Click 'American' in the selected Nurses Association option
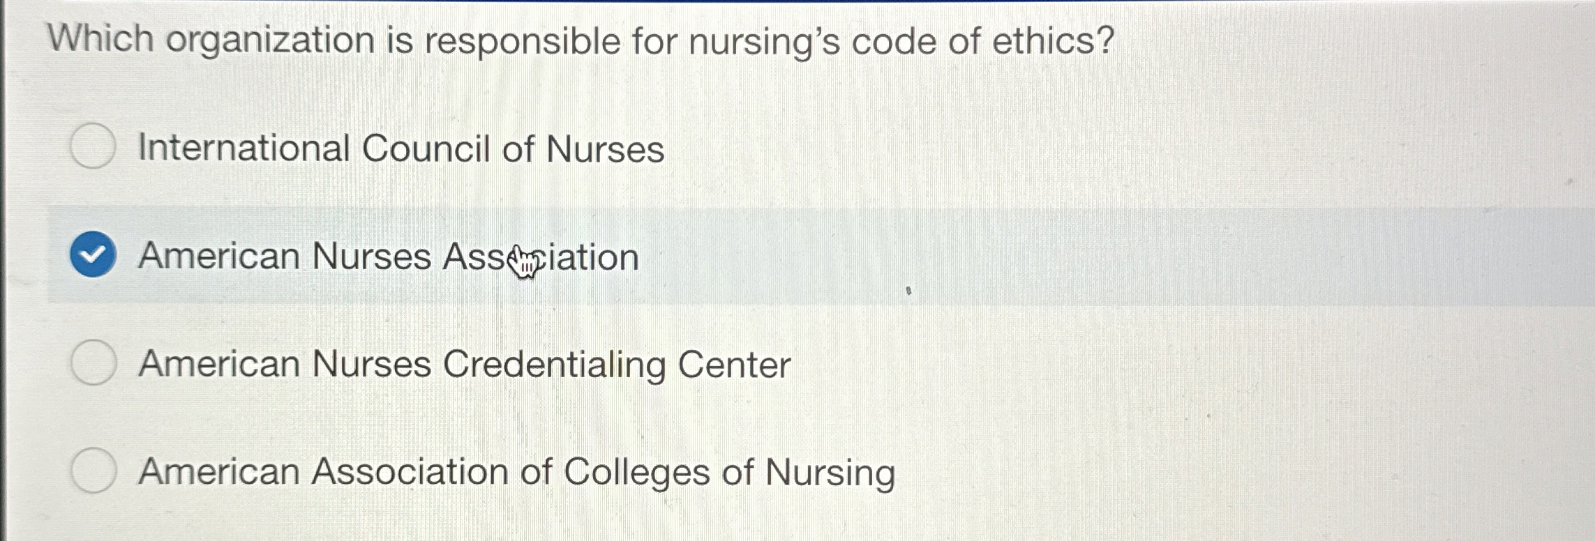Screen dimensions: 1595x541 point(219,257)
